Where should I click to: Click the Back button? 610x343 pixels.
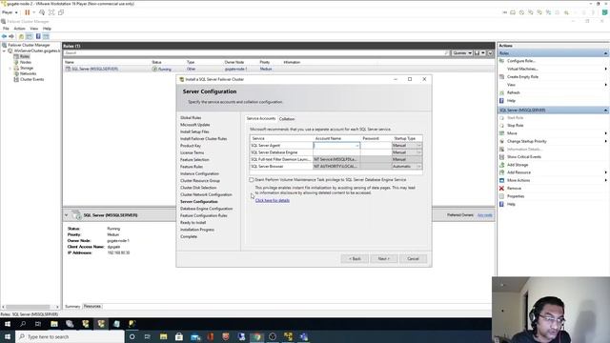tap(355, 258)
